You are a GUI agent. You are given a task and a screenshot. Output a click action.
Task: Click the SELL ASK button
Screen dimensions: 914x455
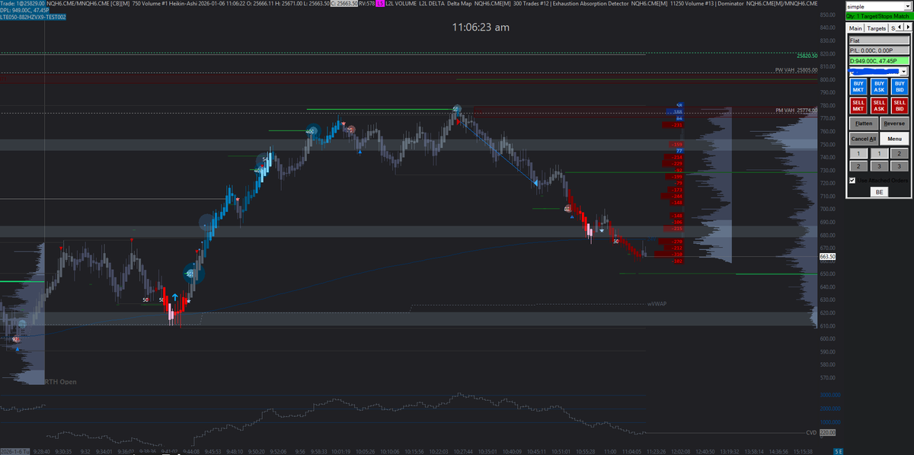coord(879,105)
